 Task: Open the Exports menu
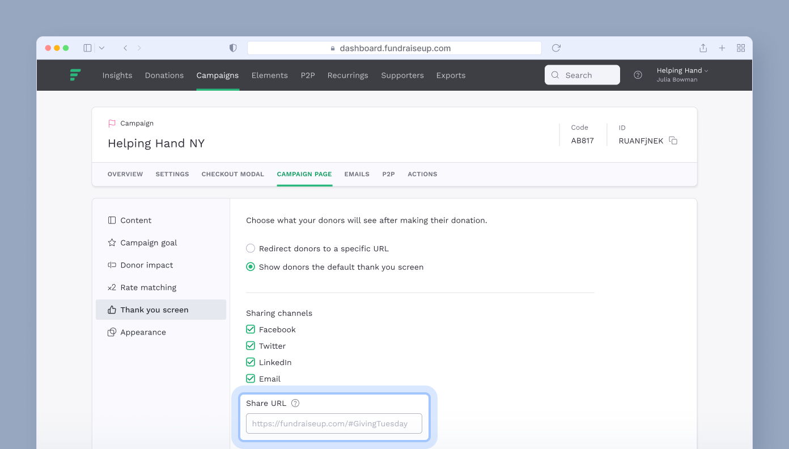(x=451, y=75)
